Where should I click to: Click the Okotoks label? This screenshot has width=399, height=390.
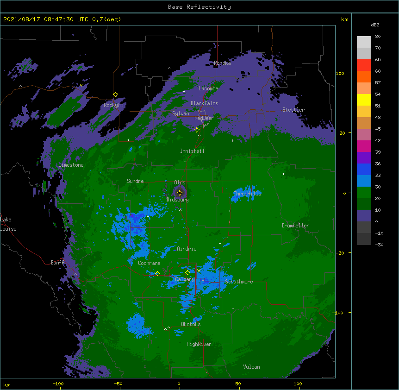(191, 324)
